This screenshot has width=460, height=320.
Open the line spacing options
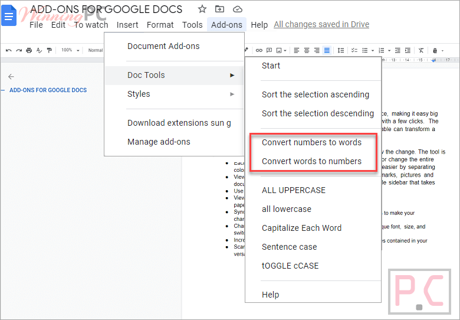pyautogui.click(x=341, y=51)
